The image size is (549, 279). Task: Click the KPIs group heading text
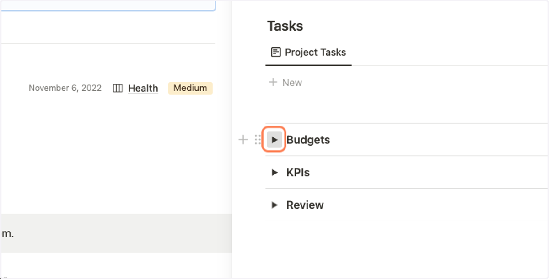tap(298, 173)
